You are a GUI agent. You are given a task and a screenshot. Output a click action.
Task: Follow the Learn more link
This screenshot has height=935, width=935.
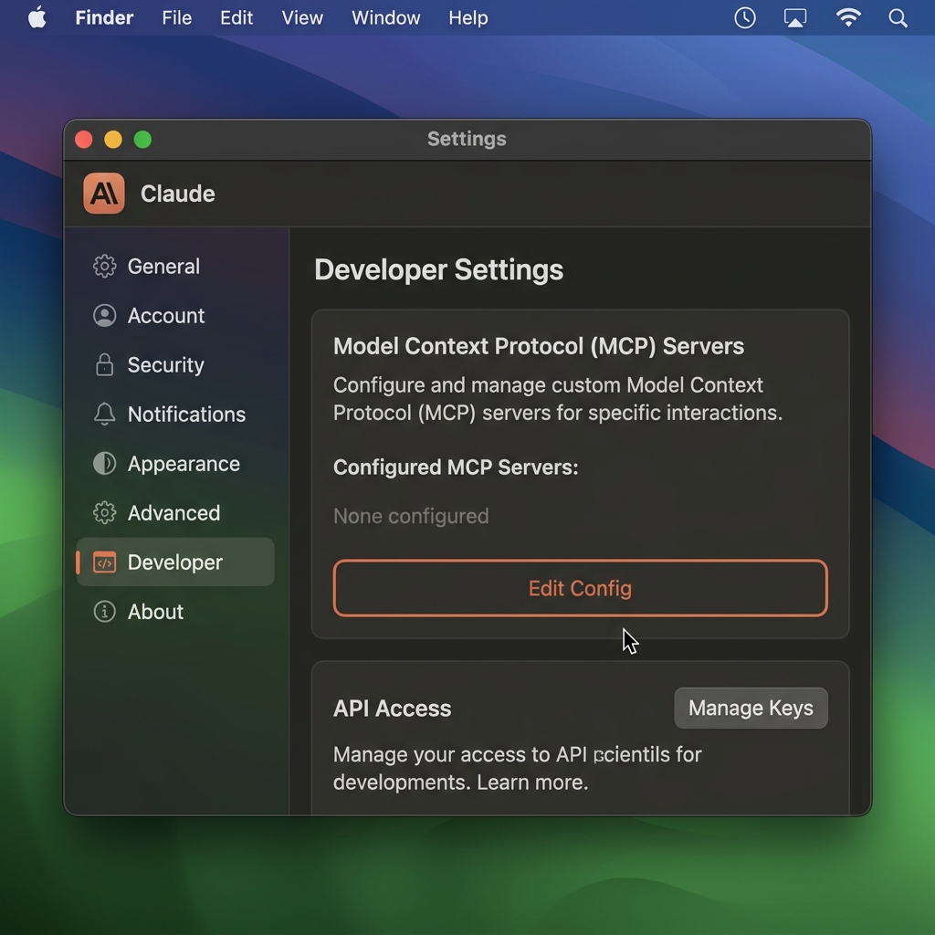tap(532, 782)
